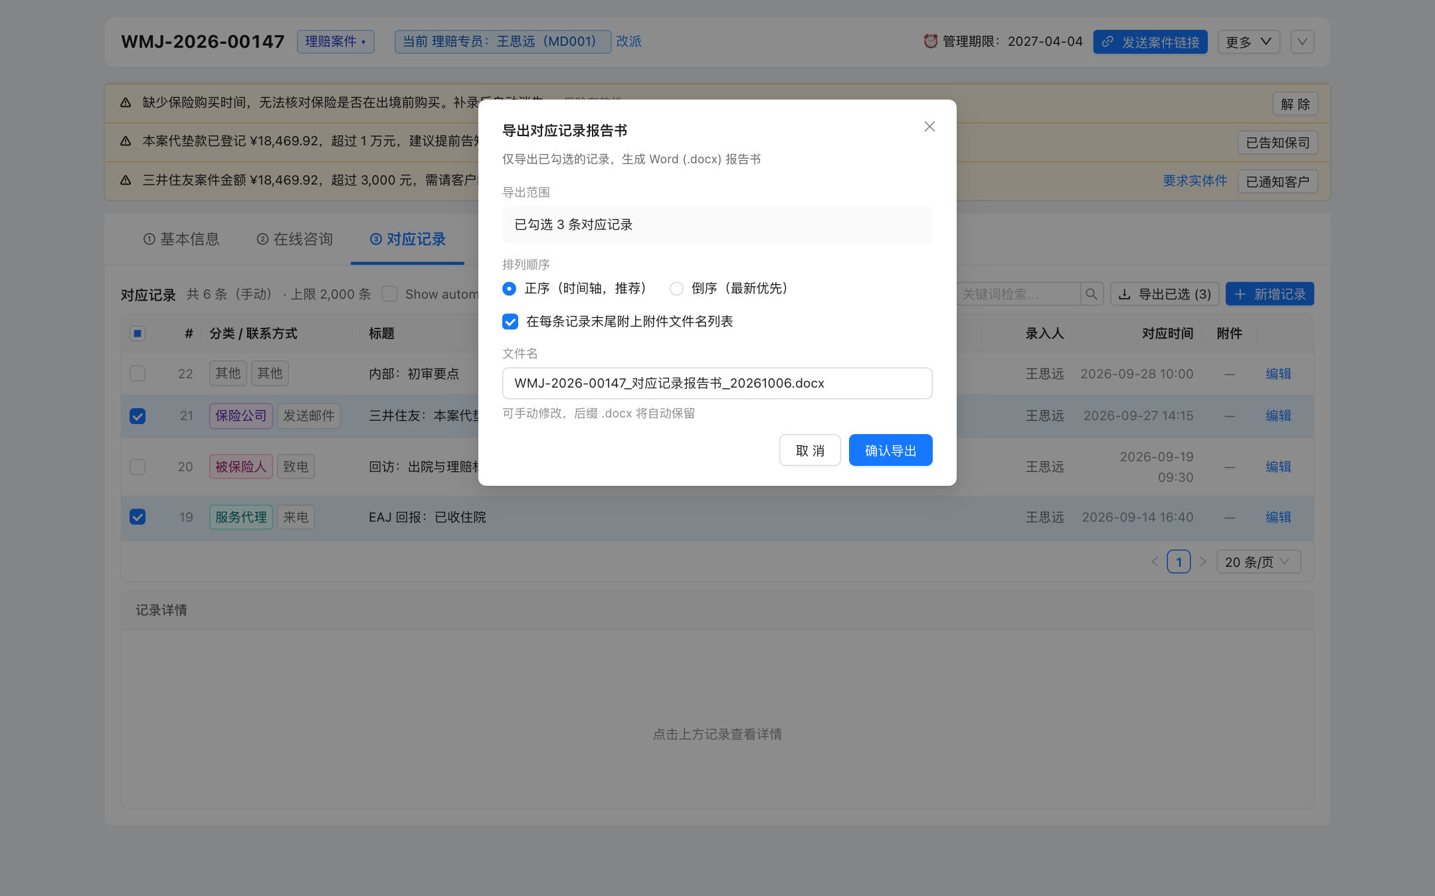Image resolution: width=1435 pixels, height=896 pixels.
Task: Click 要求实体件 link
Action: point(1195,181)
